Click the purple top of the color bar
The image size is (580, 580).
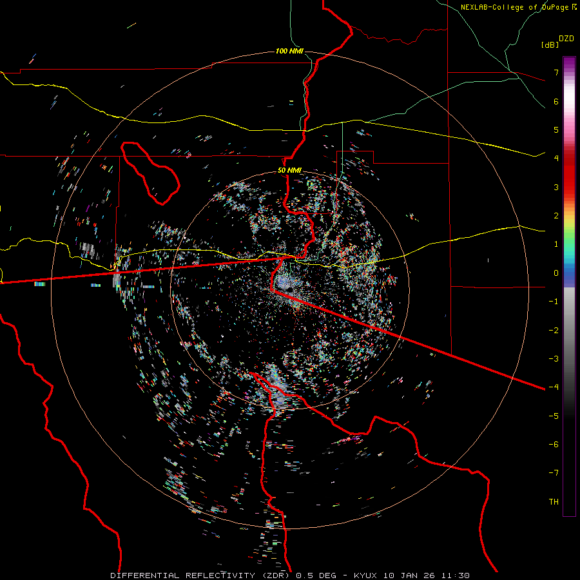tap(569, 62)
